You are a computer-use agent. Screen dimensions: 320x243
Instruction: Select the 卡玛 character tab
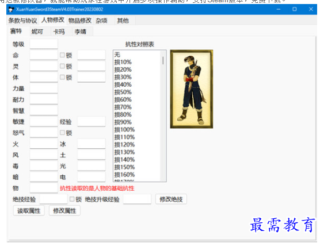point(59,32)
